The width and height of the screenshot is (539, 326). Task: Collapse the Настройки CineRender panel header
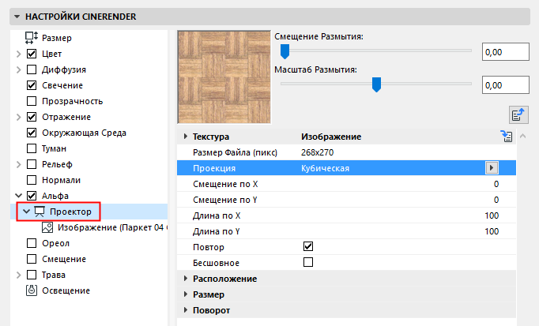[17, 16]
